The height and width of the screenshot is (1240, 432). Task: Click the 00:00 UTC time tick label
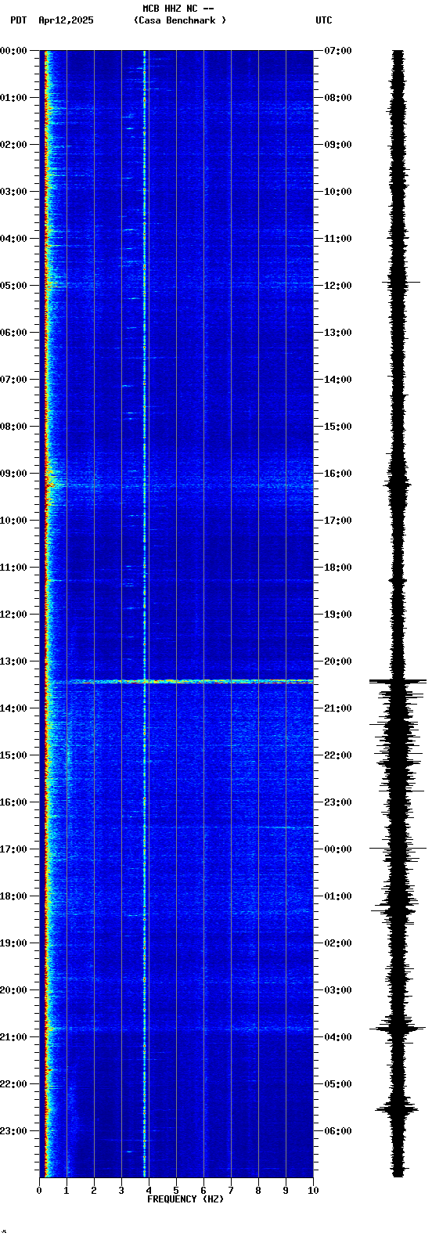click(338, 849)
